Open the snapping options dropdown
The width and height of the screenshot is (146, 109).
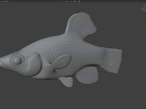click(77, 2)
